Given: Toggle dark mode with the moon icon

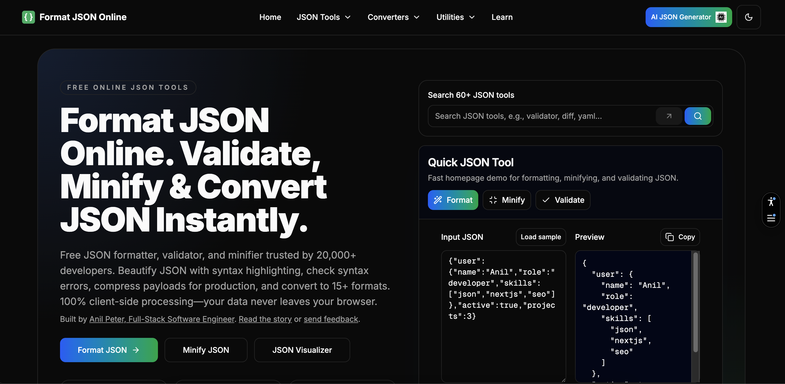Looking at the screenshot, I should coord(748,17).
